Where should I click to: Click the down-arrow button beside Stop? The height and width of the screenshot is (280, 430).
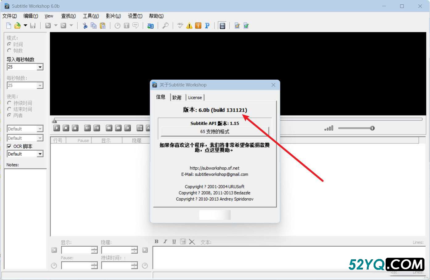75,128
